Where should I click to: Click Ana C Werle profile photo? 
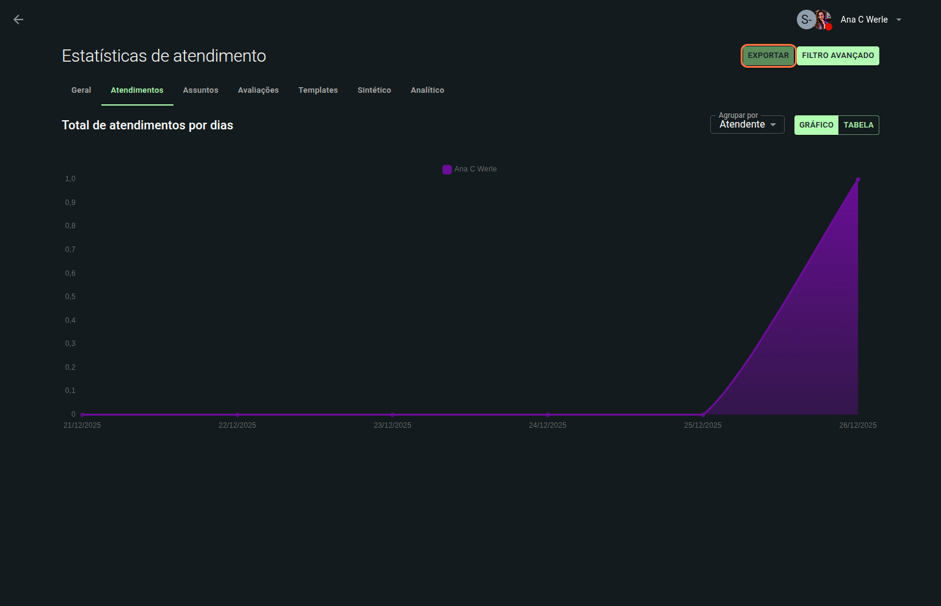point(823,20)
